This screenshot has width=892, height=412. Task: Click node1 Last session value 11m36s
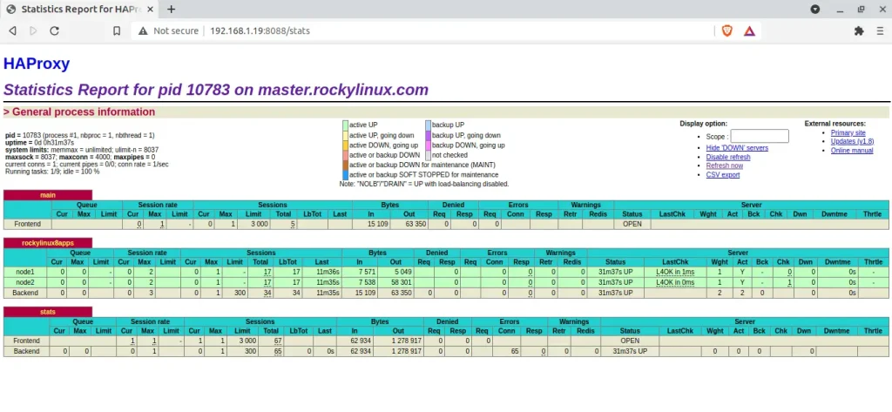(x=328, y=272)
